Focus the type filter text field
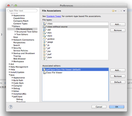Viewport: 132px width, 116px height. 22,11
